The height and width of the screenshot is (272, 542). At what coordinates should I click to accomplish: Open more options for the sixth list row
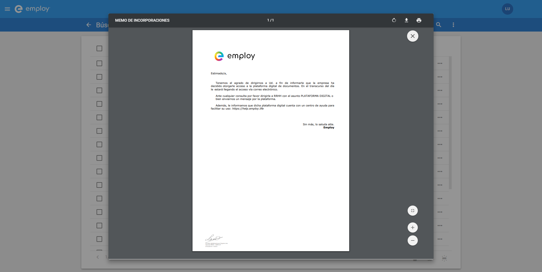click(440, 131)
